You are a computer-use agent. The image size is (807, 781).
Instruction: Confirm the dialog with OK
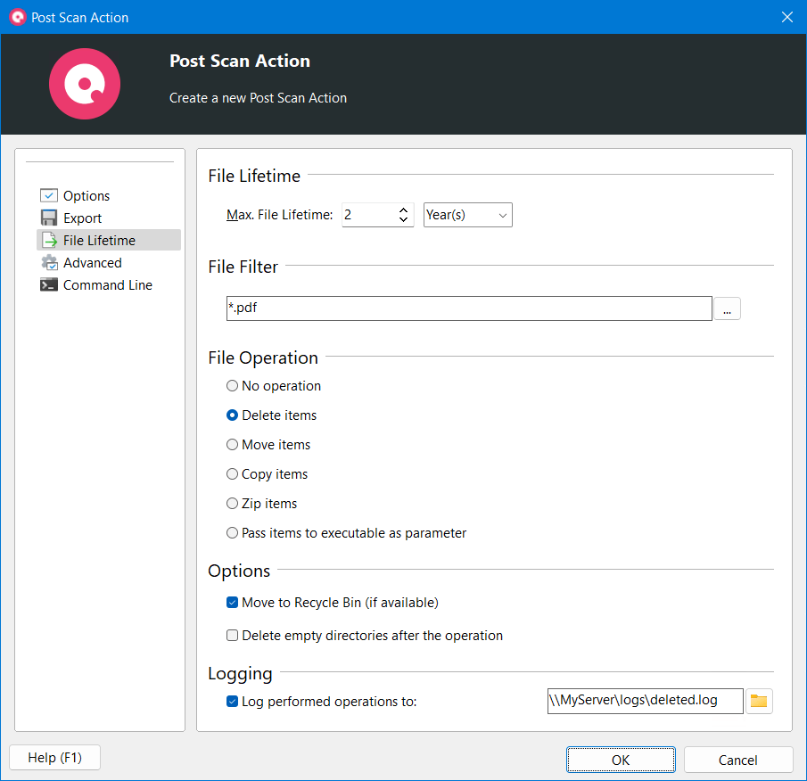(620, 760)
